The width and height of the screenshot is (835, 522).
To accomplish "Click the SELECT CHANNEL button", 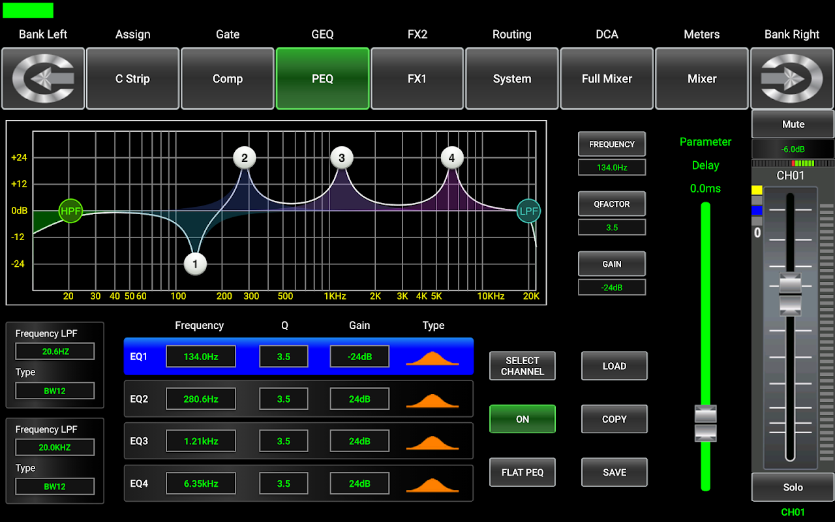I will (522, 366).
